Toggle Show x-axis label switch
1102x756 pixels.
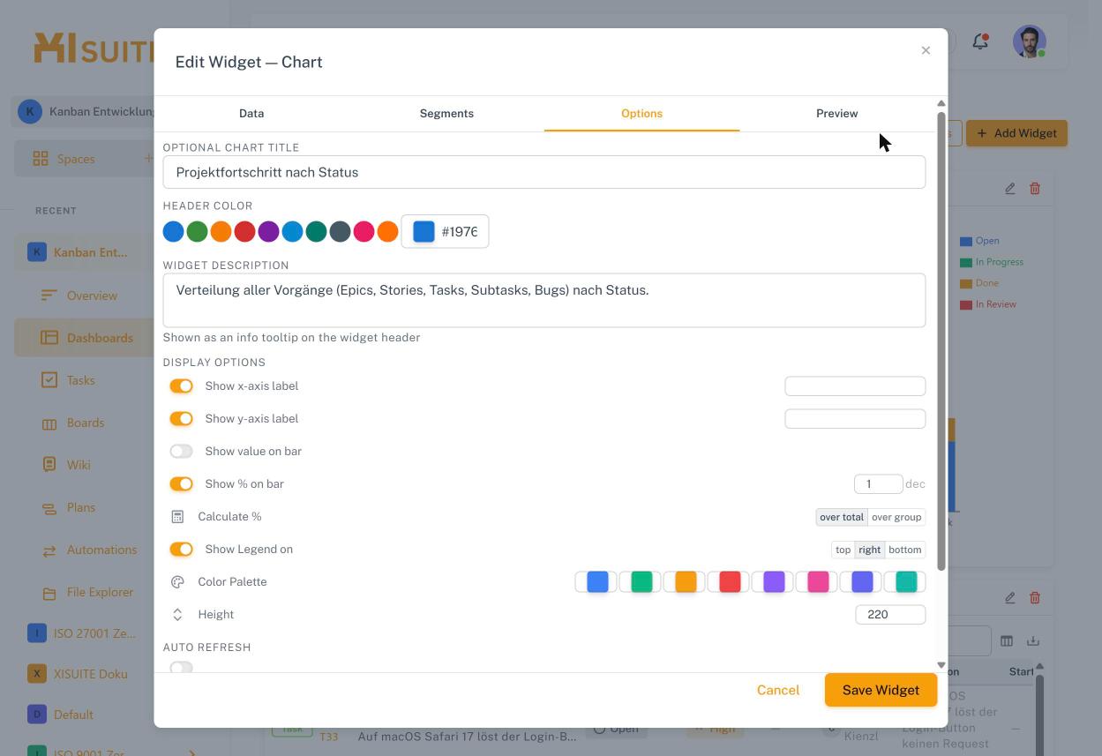click(181, 385)
